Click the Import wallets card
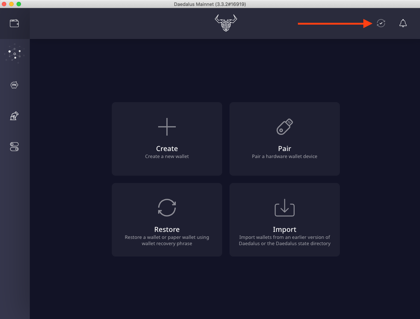 pos(284,220)
